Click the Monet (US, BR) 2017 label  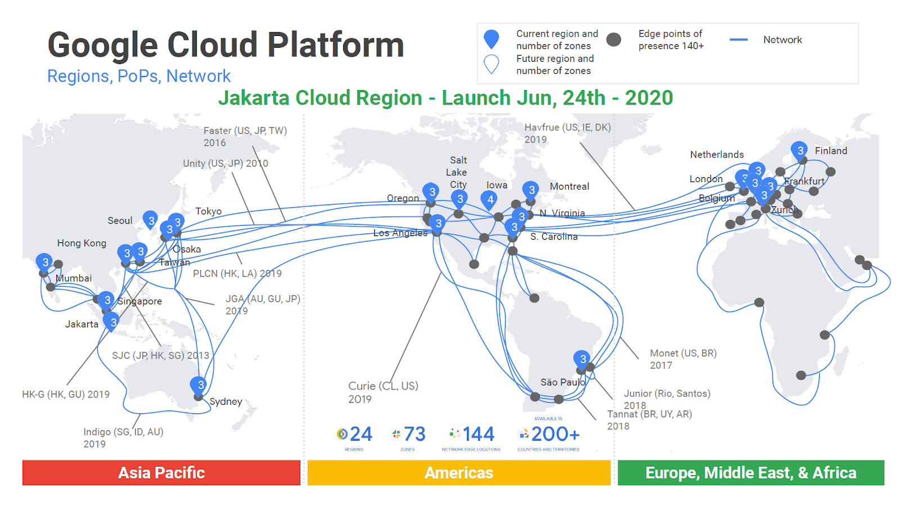click(683, 359)
